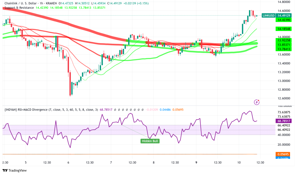The height and width of the screenshot is (175, 297).
Task: Click the L14.45934 low value in header
Action: click(98, 3)
